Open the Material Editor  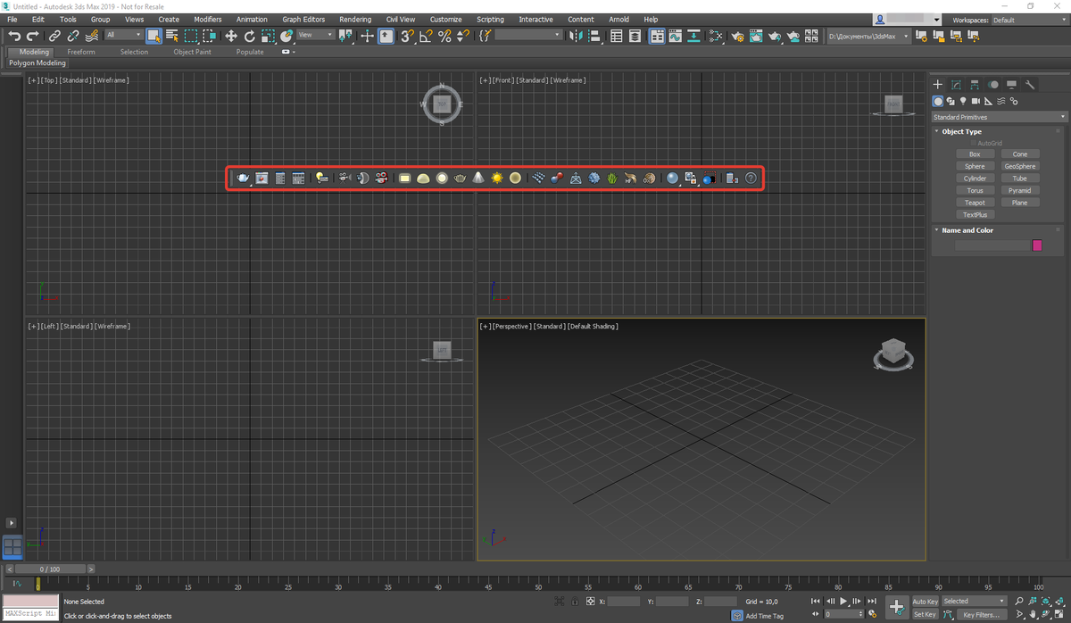tap(717, 37)
